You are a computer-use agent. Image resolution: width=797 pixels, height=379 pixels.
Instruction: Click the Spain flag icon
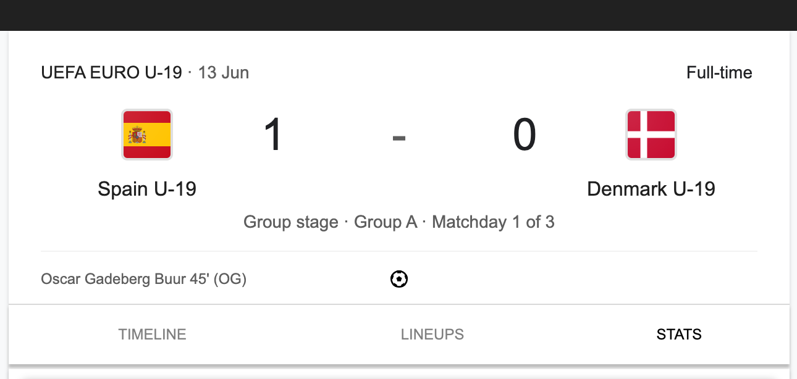point(147,135)
